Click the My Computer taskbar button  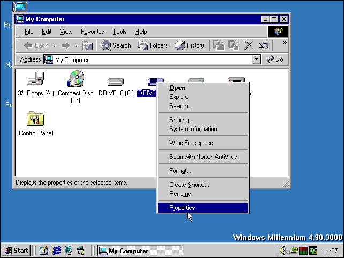coord(139,251)
